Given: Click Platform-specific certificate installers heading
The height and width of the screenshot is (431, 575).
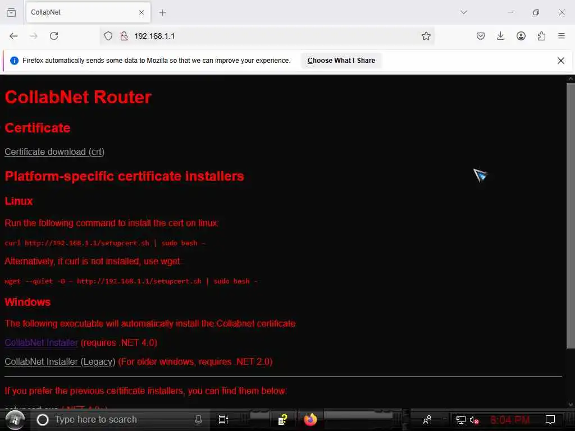Looking at the screenshot, I should click(x=124, y=176).
